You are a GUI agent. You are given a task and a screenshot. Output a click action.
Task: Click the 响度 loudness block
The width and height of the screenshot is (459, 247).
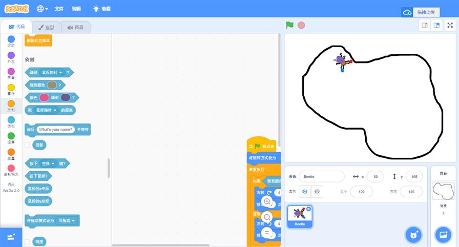pyautogui.click(x=39, y=242)
